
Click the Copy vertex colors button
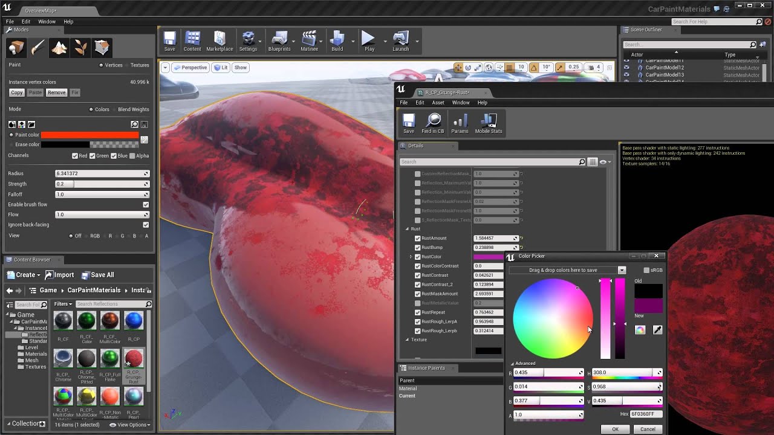point(17,92)
